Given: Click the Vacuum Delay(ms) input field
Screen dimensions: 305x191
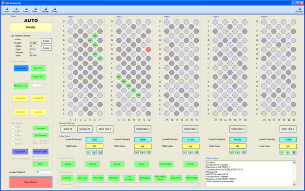Looking at the screenshot, I should point(44,172).
